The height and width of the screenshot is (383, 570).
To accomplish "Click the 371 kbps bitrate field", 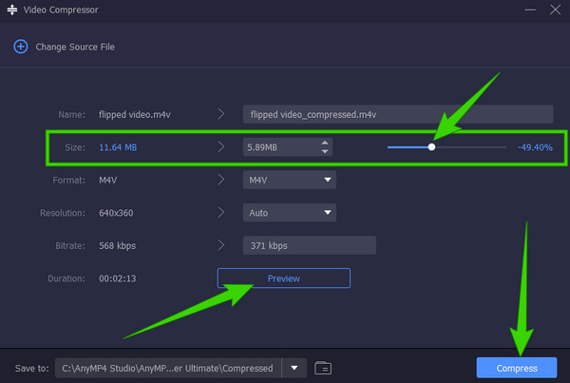I will pyautogui.click(x=310, y=245).
